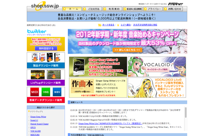Screen dimensions: 217x136
Task: Click the green vsq icon
Action: point(46,92)
